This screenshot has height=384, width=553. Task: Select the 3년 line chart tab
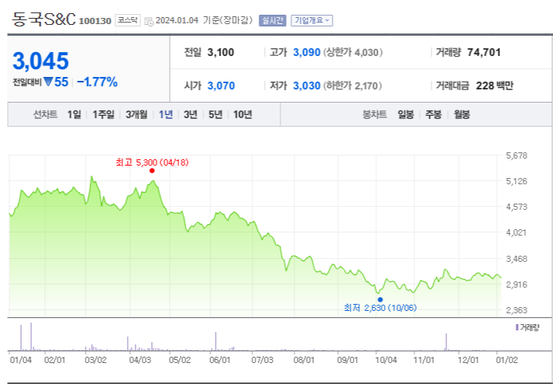pos(191,114)
